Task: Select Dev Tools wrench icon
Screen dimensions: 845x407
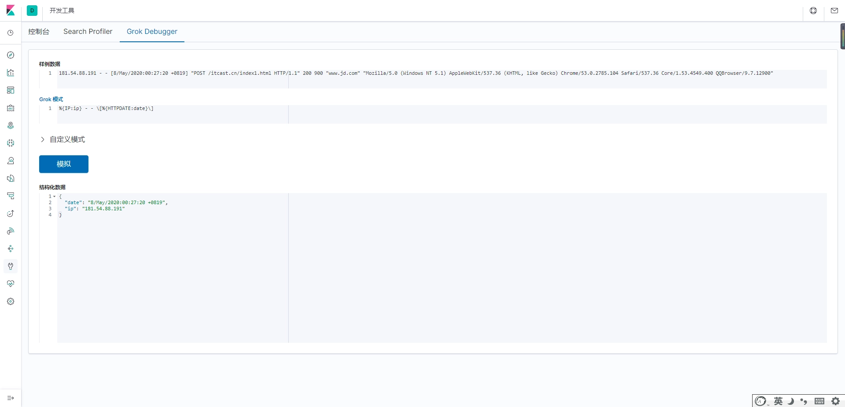Action: [11, 266]
